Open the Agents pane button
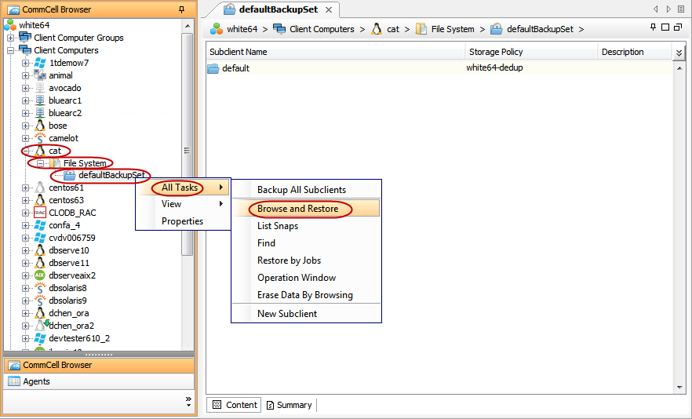 pos(36,381)
